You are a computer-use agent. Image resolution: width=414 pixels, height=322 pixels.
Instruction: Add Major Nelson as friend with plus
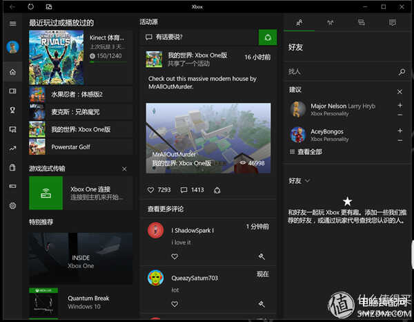pyautogui.click(x=400, y=105)
